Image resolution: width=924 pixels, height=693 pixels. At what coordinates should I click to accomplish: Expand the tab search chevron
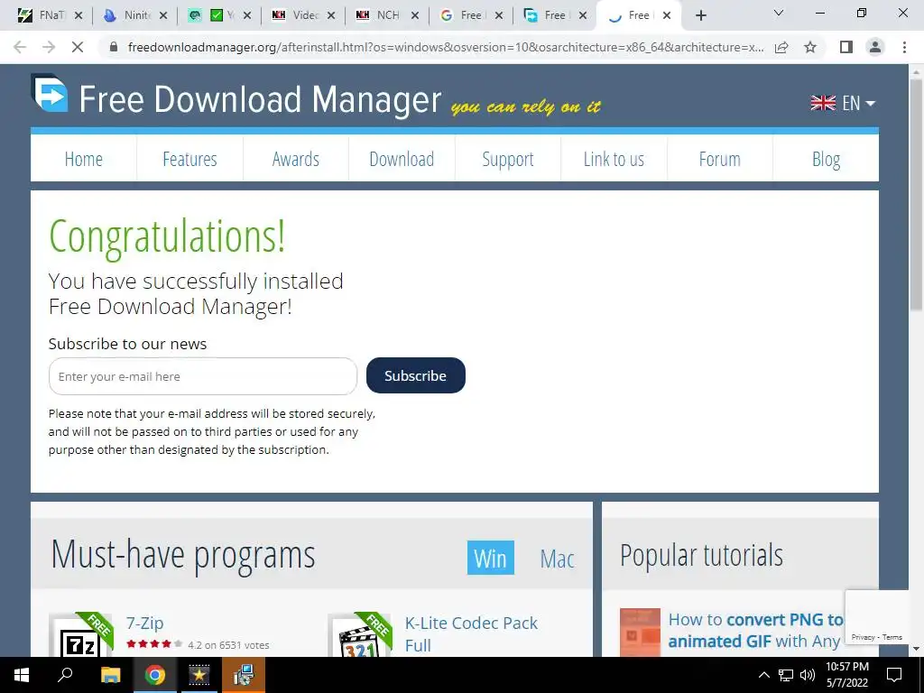click(779, 13)
